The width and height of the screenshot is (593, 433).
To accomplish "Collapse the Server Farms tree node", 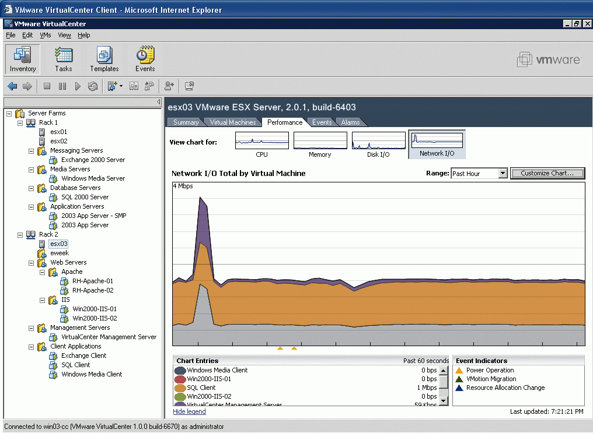I will tap(9, 114).
